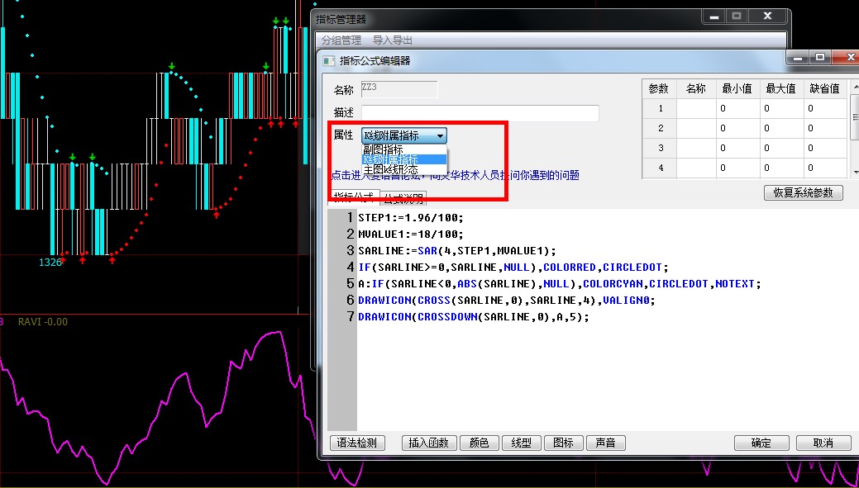Click the 指标公式编辑器 title bar icon
The image size is (859, 488).
coord(328,60)
